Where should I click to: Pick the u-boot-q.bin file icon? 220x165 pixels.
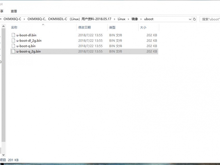pos(14,46)
